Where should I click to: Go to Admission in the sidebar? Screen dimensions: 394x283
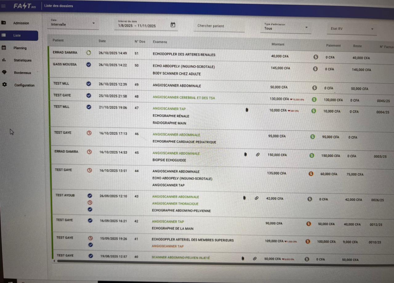(21, 23)
